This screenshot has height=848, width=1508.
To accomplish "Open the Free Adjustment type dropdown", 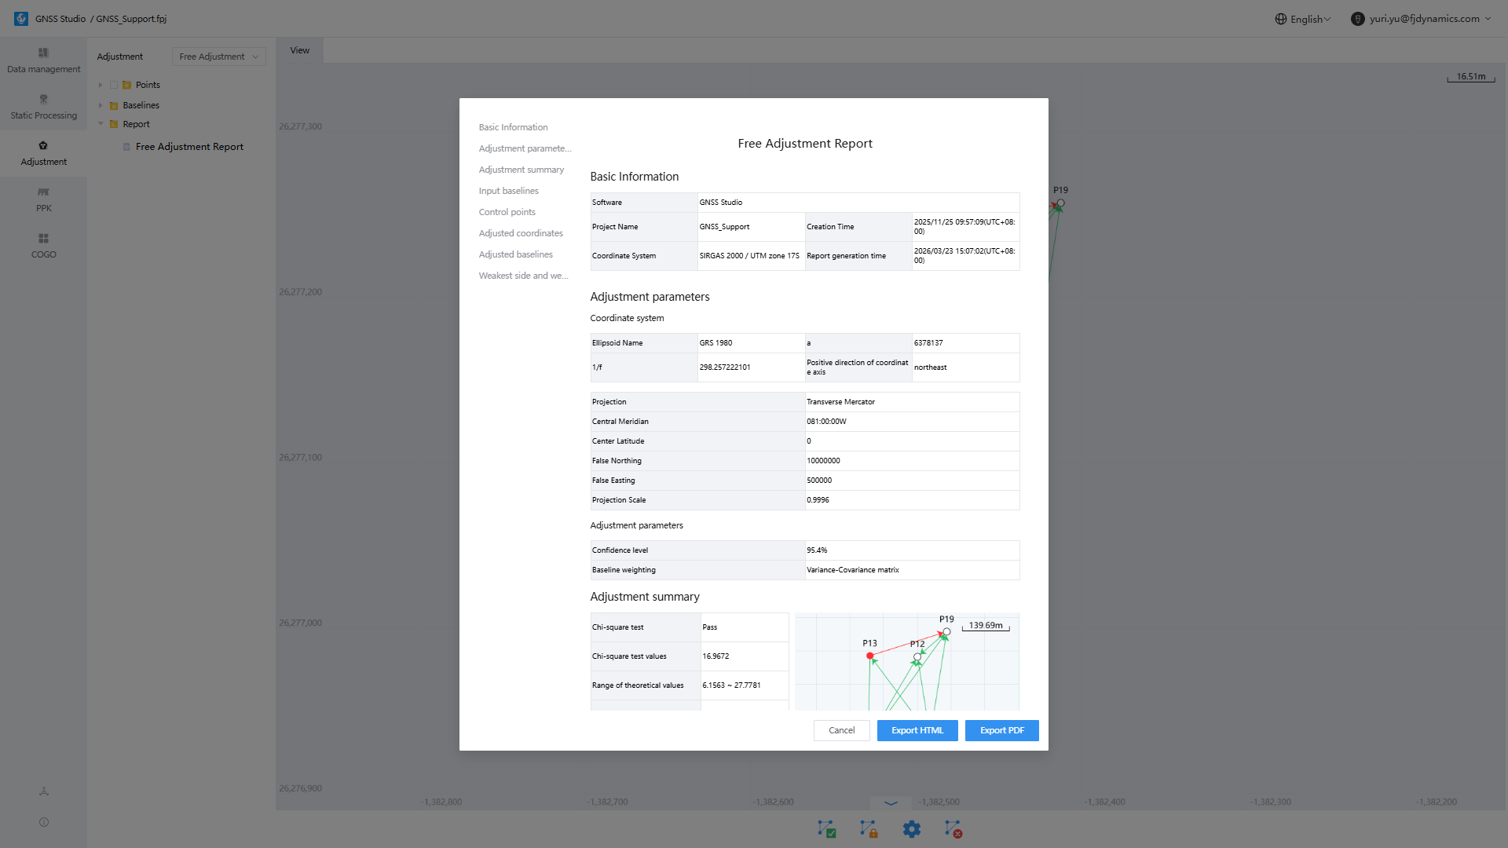I will [x=218, y=57].
